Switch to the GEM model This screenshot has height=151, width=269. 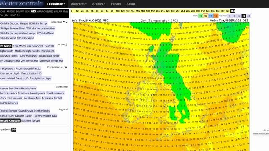click(x=27, y=11)
